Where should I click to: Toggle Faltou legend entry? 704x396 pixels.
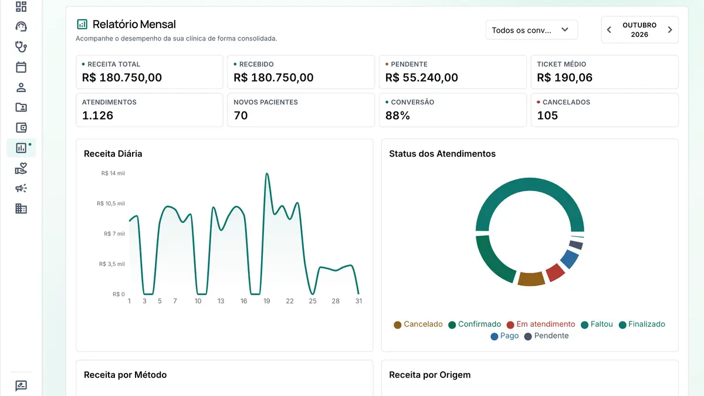597,324
